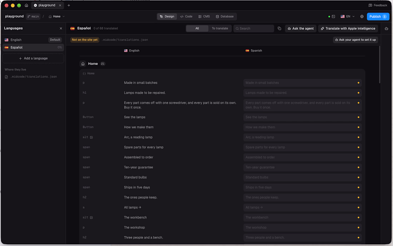The height and width of the screenshot is (246, 393).
Task: Select Español in the Languages list
Action: point(33,47)
